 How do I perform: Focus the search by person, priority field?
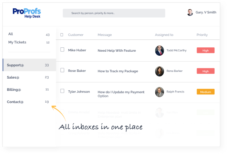(x=114, y=13)
